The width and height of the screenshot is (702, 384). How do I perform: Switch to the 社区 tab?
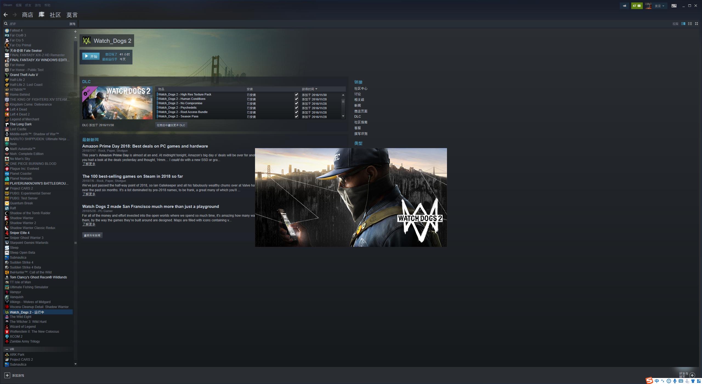(55, 15)
